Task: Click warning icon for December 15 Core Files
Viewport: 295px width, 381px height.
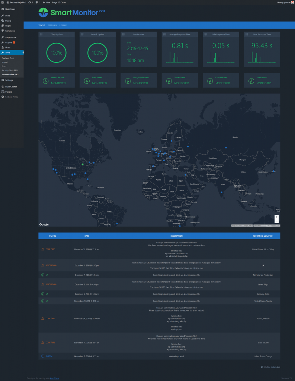Action: tap(43, 249)
